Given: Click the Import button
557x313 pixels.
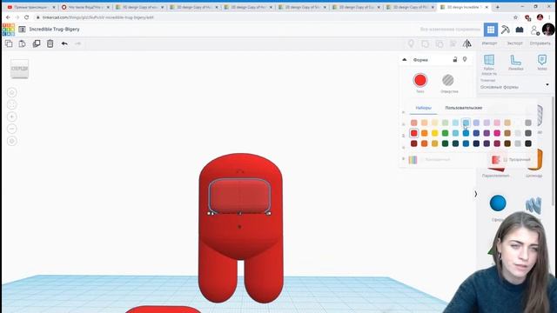Looking at the screenshot, I should point(489,43).
